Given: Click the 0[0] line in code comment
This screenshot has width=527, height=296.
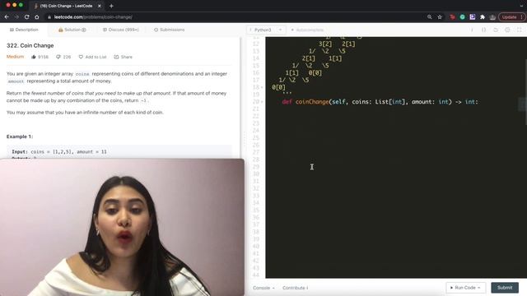Looking at the screenshot, I should point(278,87).
